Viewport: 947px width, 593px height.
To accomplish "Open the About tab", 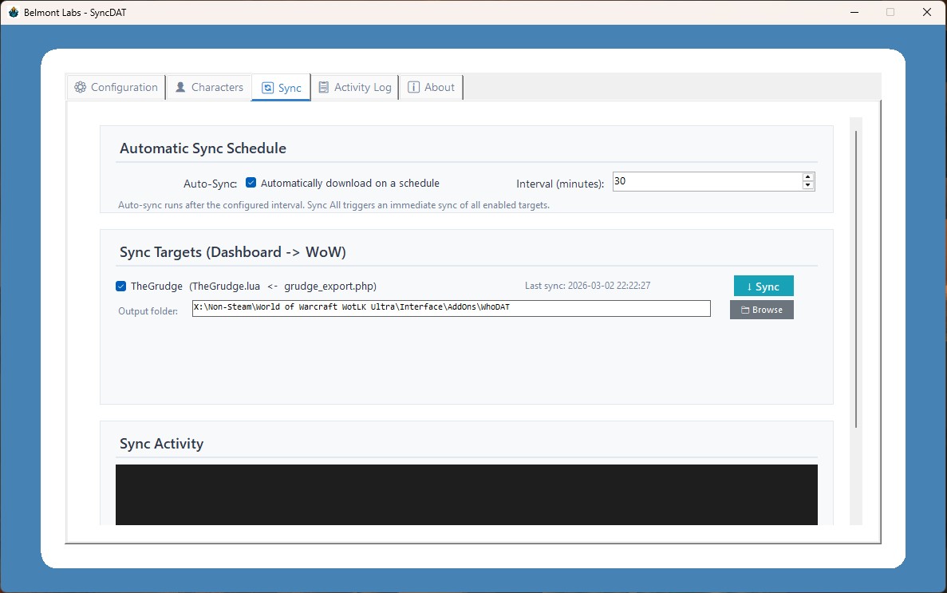I will click(x=431, y=88).
